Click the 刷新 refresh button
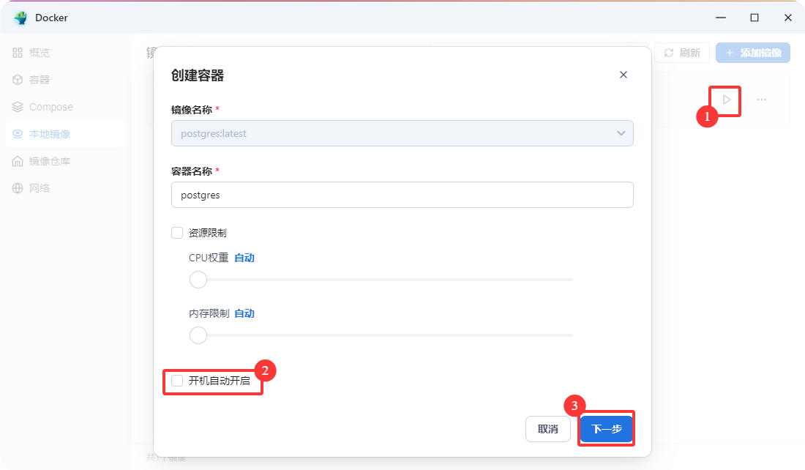The height and width of the screenshot is (470, 805). point(682,53)
